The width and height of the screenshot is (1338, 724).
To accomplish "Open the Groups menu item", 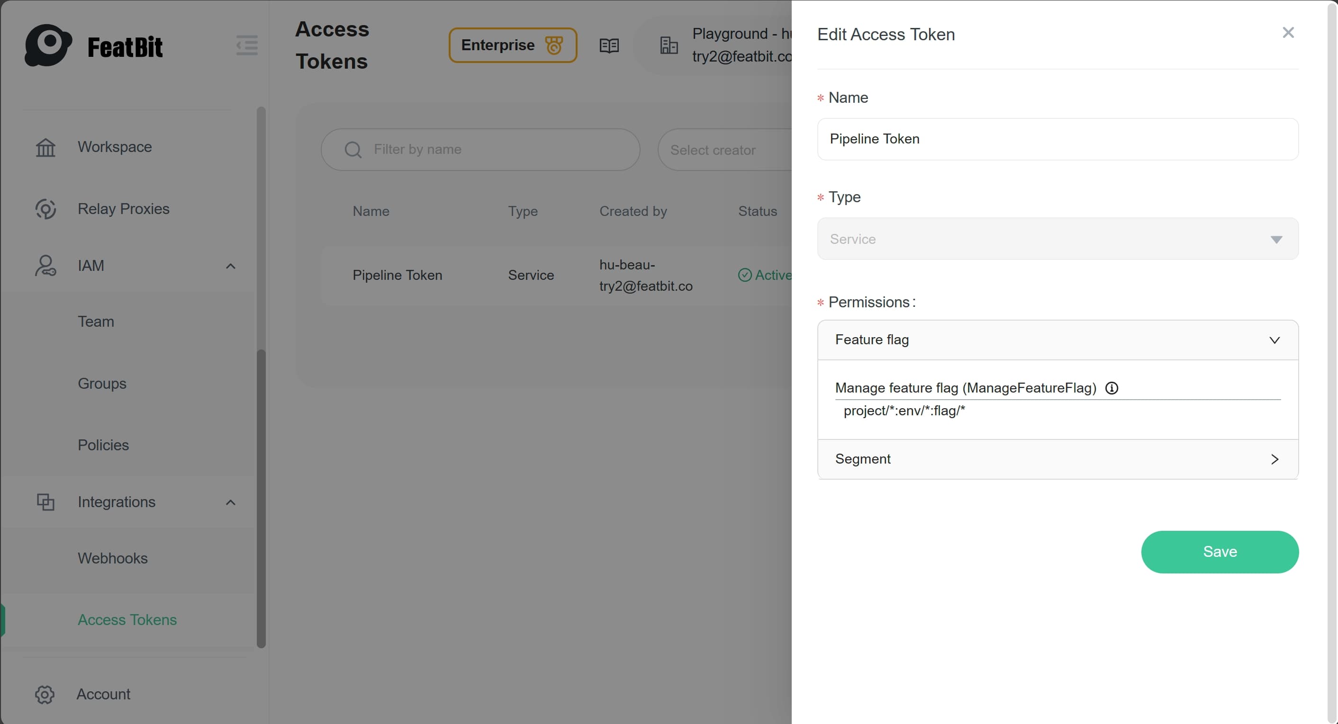I will click(x=102, y=383).
